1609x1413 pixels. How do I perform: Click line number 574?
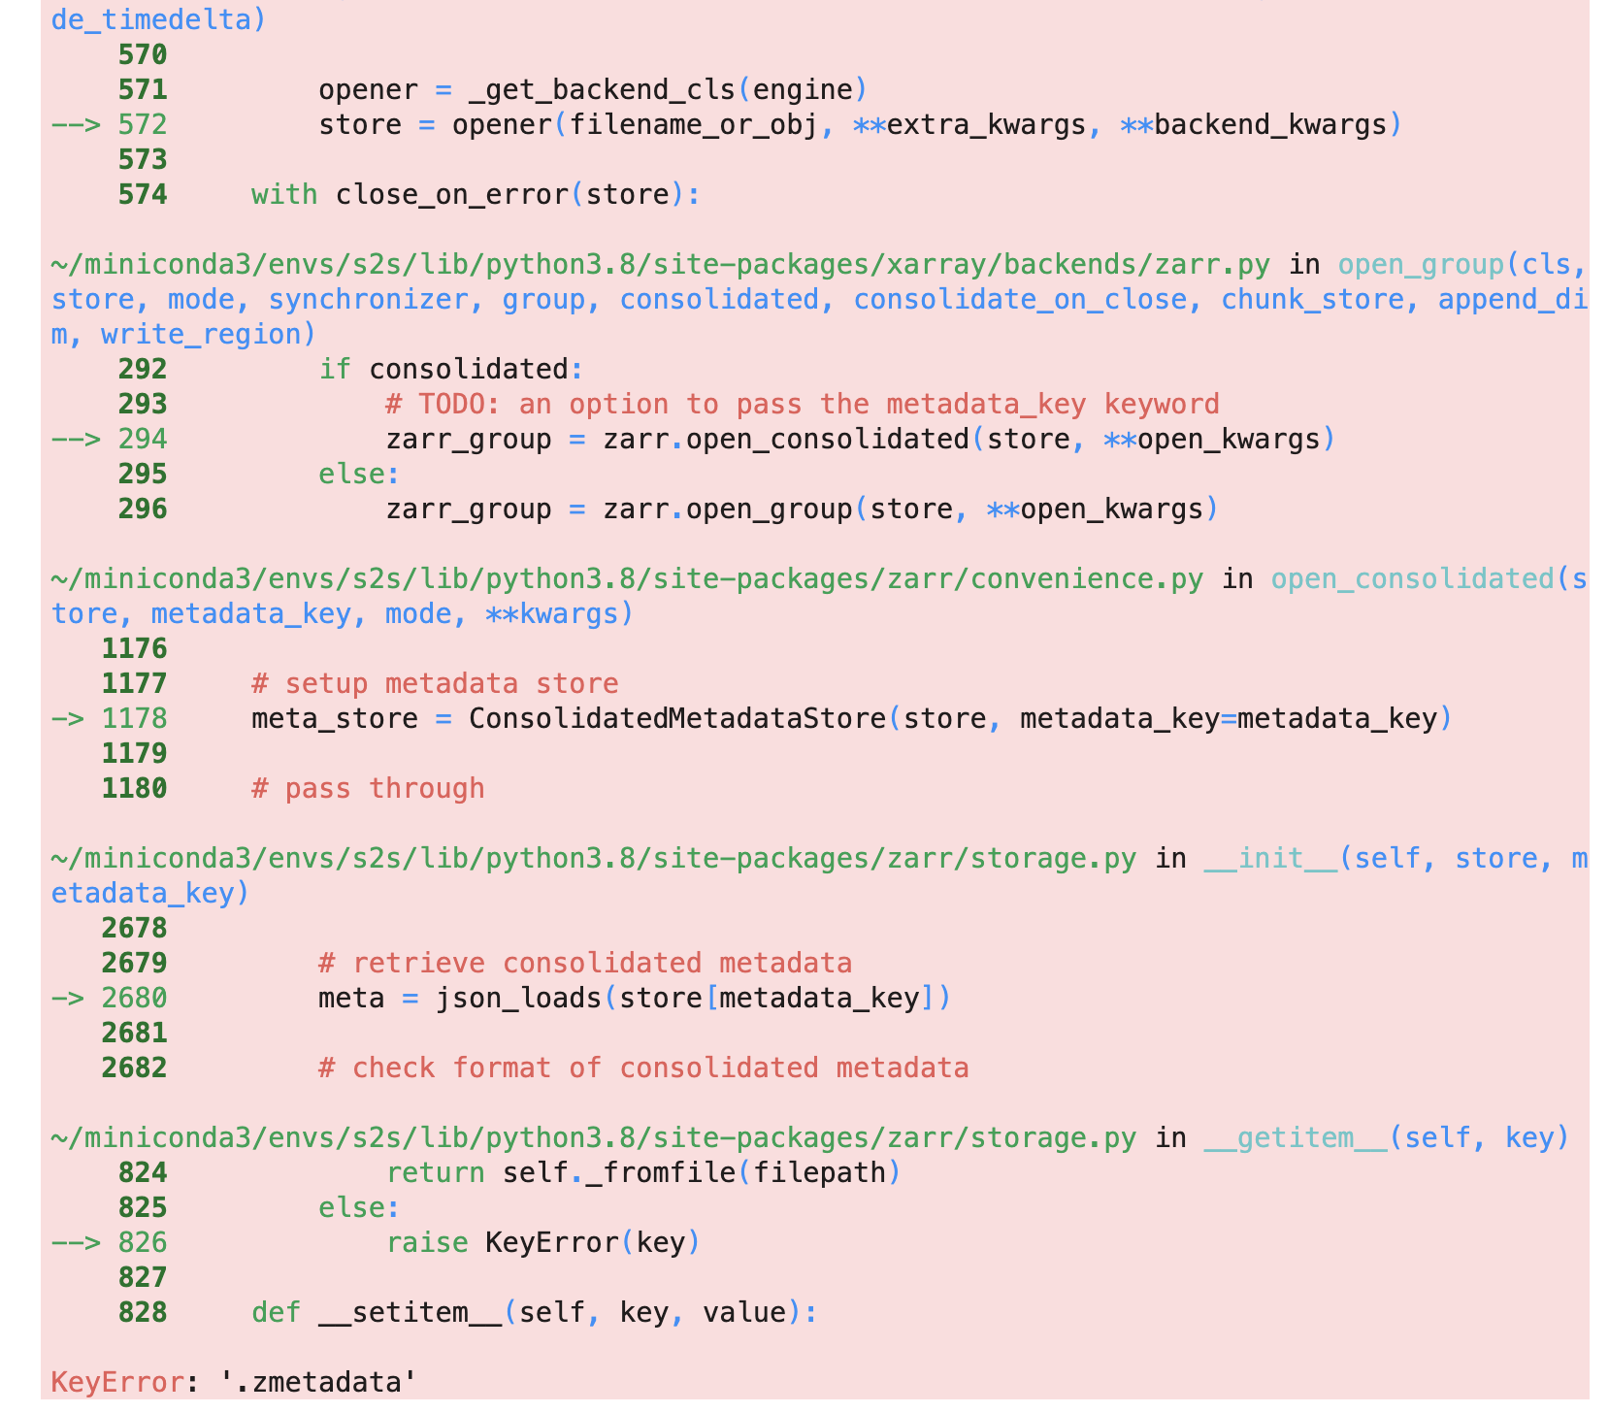(143, 194)
